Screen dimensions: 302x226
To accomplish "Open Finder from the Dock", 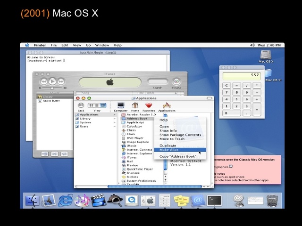I will pos(32,200).
